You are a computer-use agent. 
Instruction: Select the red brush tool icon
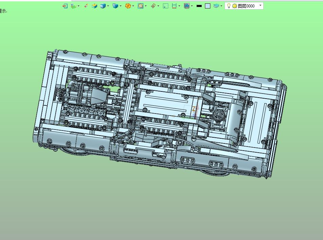tap(86, 6)
